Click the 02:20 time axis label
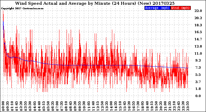This screenshot has width=206, height=112. pos(21,106)
